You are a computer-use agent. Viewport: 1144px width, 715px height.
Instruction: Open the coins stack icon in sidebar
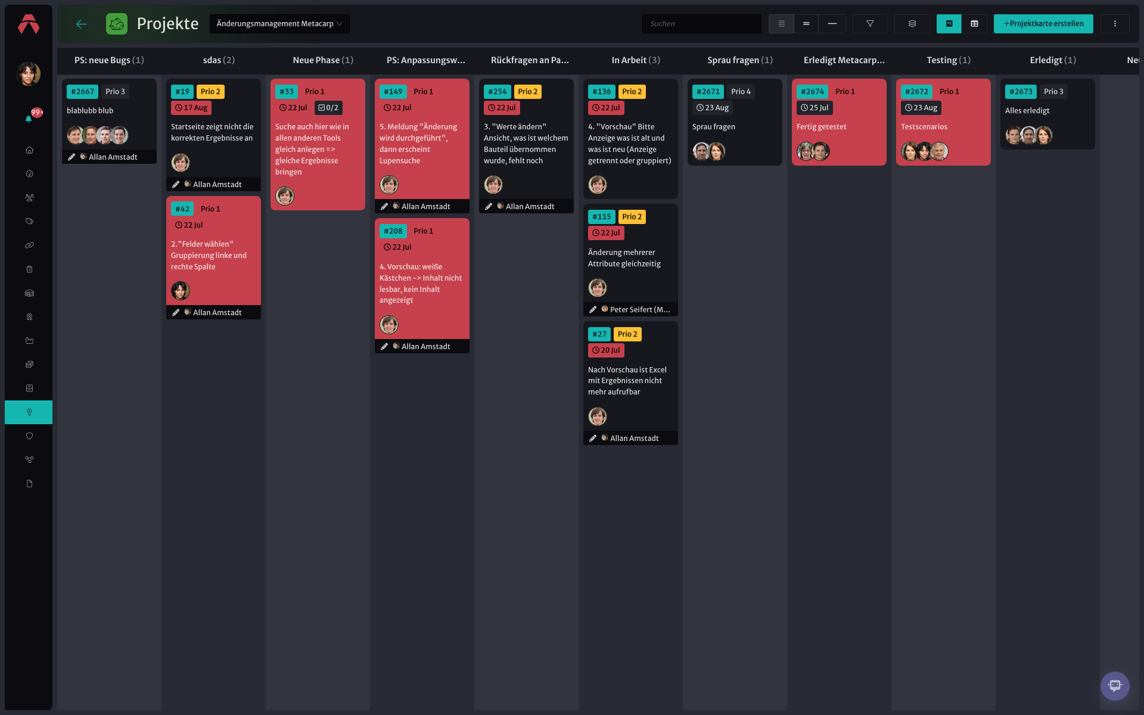(29, 365)
